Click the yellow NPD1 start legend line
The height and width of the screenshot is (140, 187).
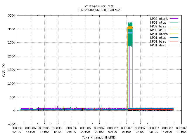pos(174,34)
